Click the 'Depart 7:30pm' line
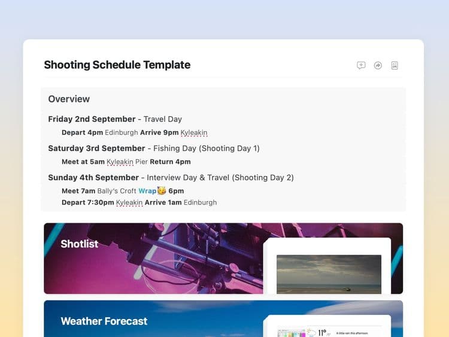The height and width of the screenshot is (337, 449). [139, 202]
